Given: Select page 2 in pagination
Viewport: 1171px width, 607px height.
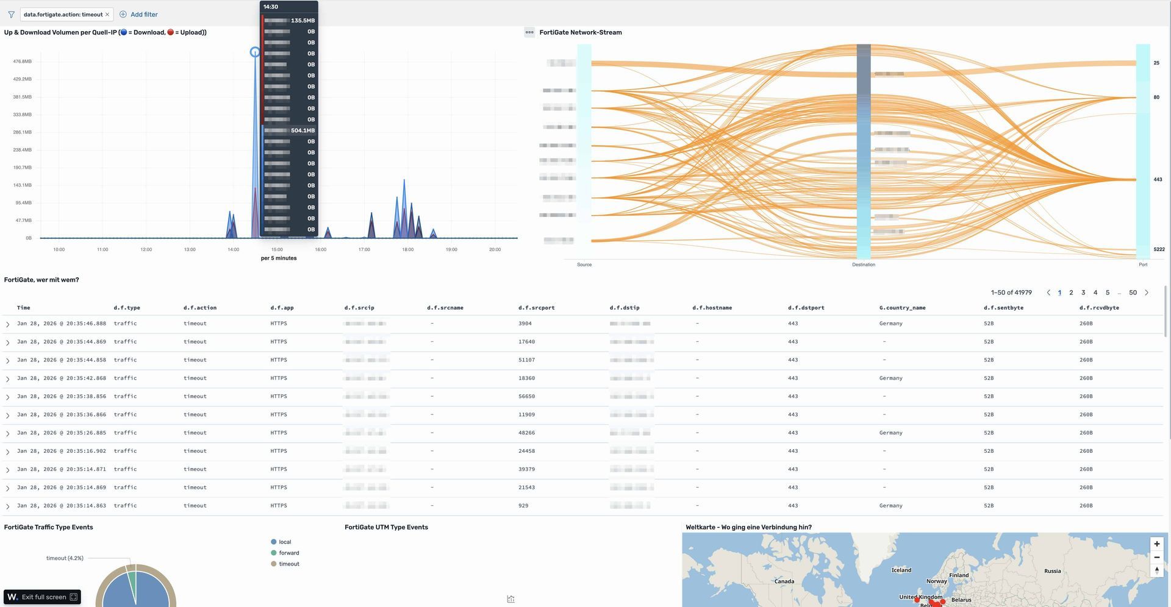Looking at the screenshot, I should (x=1071, y=293).
